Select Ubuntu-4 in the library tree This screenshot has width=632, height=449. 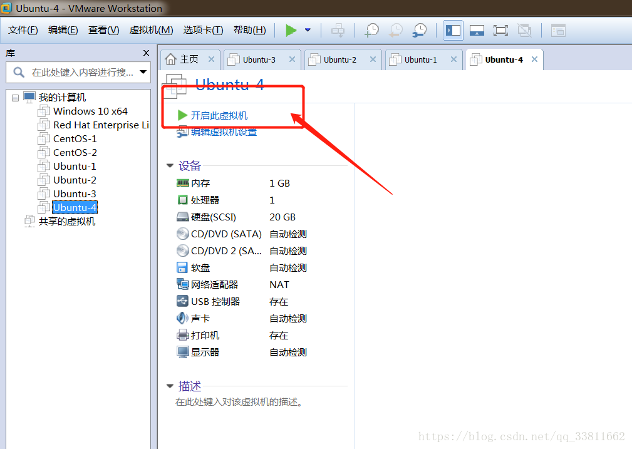click(x=75, y=207)
